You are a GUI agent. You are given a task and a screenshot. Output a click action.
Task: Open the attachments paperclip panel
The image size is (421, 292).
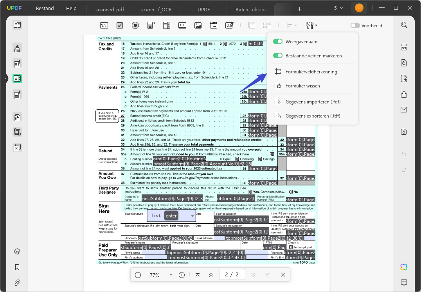(17, 283)
